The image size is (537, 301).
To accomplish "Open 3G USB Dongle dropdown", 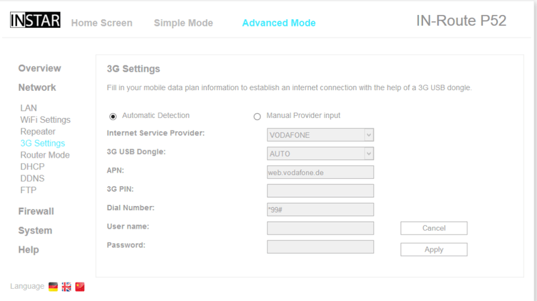I will pos(320,154).
